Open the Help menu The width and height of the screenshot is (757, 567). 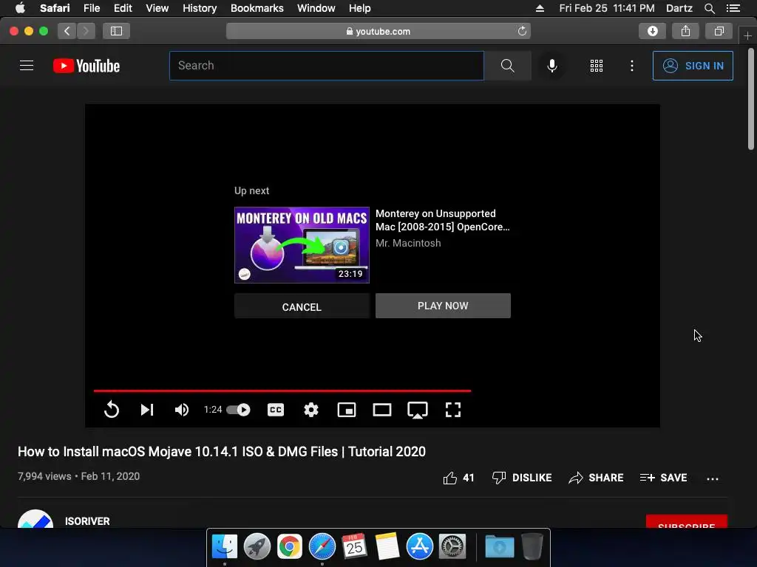[360, 8]
